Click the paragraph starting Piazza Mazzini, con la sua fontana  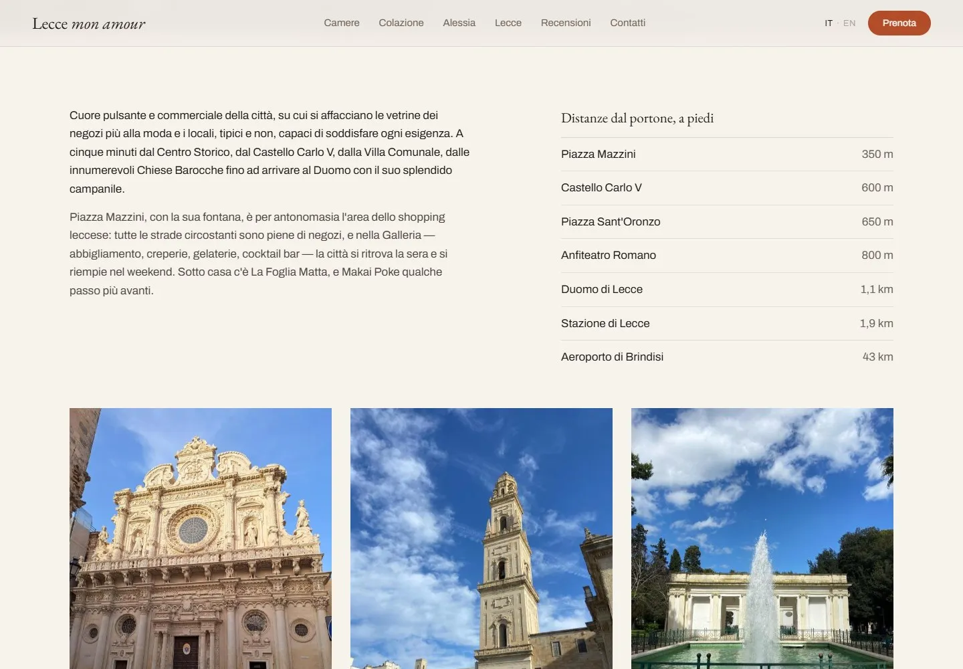click(x=259, y=254)
